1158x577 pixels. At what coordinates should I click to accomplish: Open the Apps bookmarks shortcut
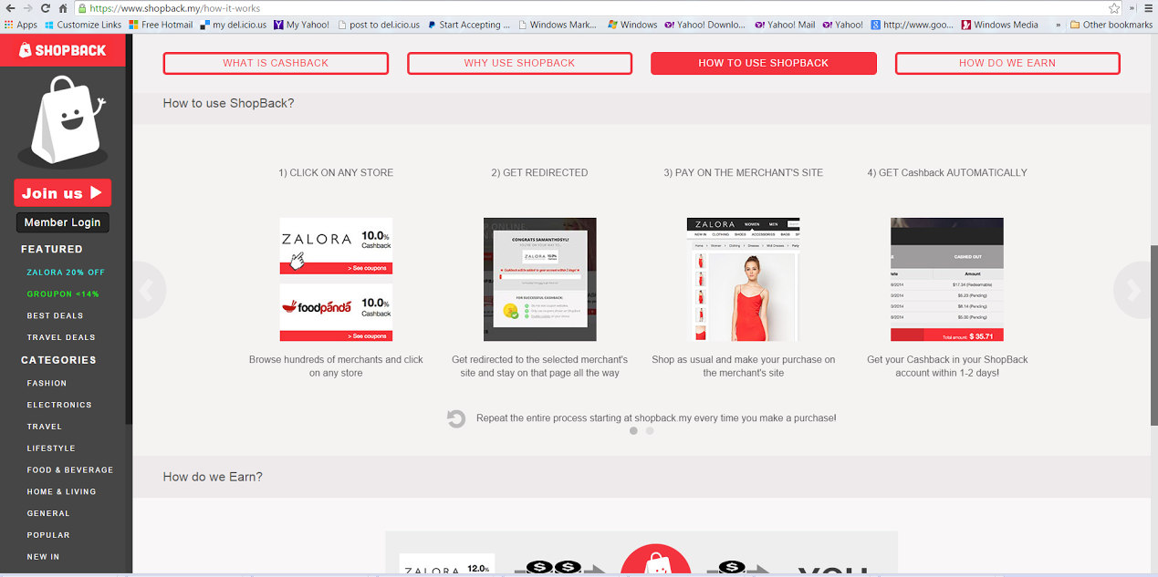[21, 25]
